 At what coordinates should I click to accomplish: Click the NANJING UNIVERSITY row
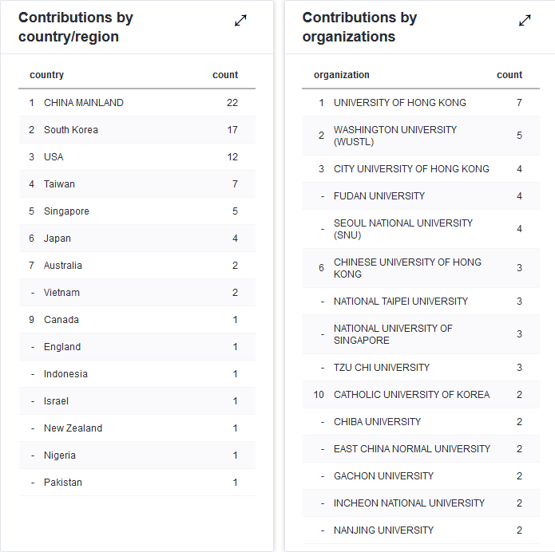[x=383, y=530]
